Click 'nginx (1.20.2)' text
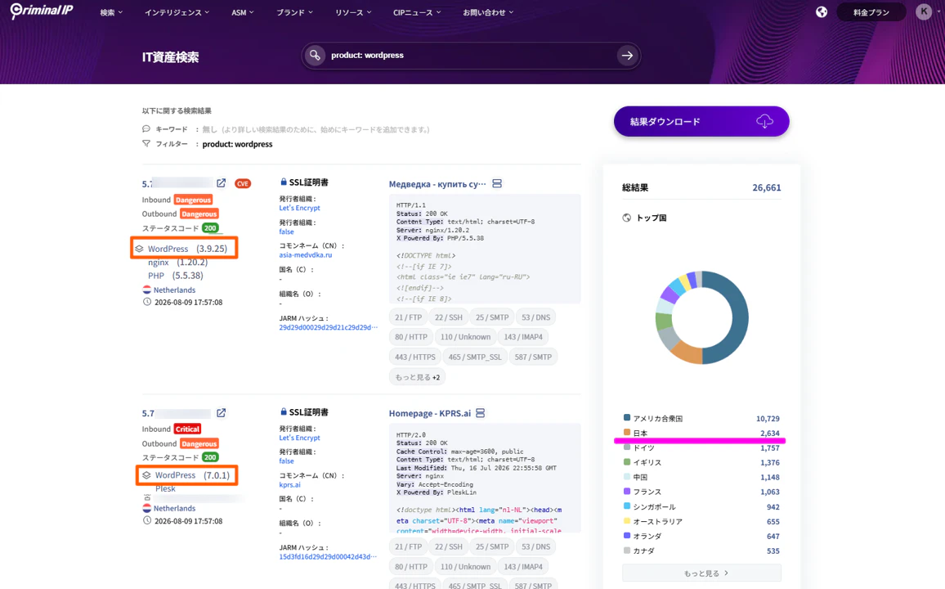Screen dimensions: 945x589 pos(177,263)
